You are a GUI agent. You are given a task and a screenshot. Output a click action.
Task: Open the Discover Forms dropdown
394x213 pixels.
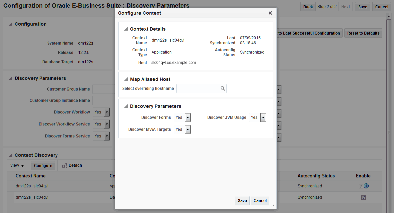pyautogui.click(x=188, y=117)
